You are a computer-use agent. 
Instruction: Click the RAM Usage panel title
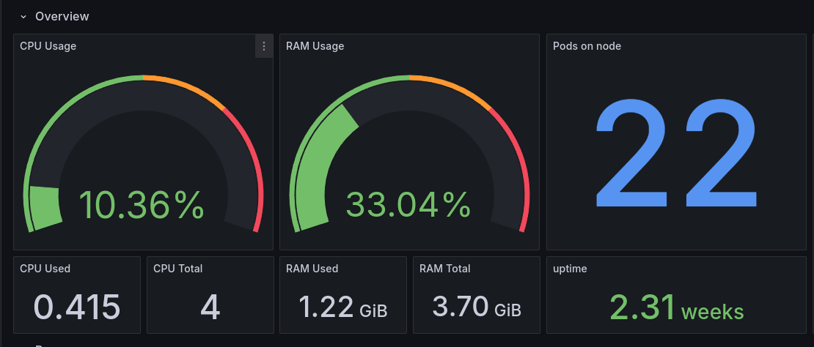pos(315,46)
